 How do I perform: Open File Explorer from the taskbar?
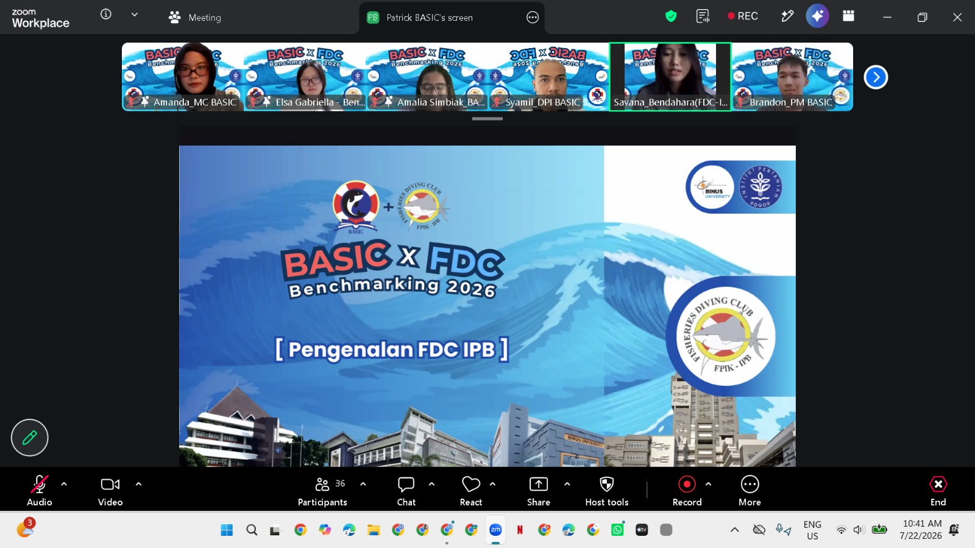tap(374, 530)
